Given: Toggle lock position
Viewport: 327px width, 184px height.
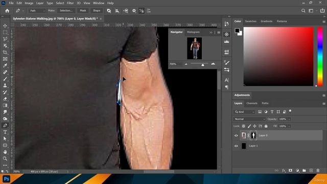Looking at the screenshot, I should (x=254, y=126).
